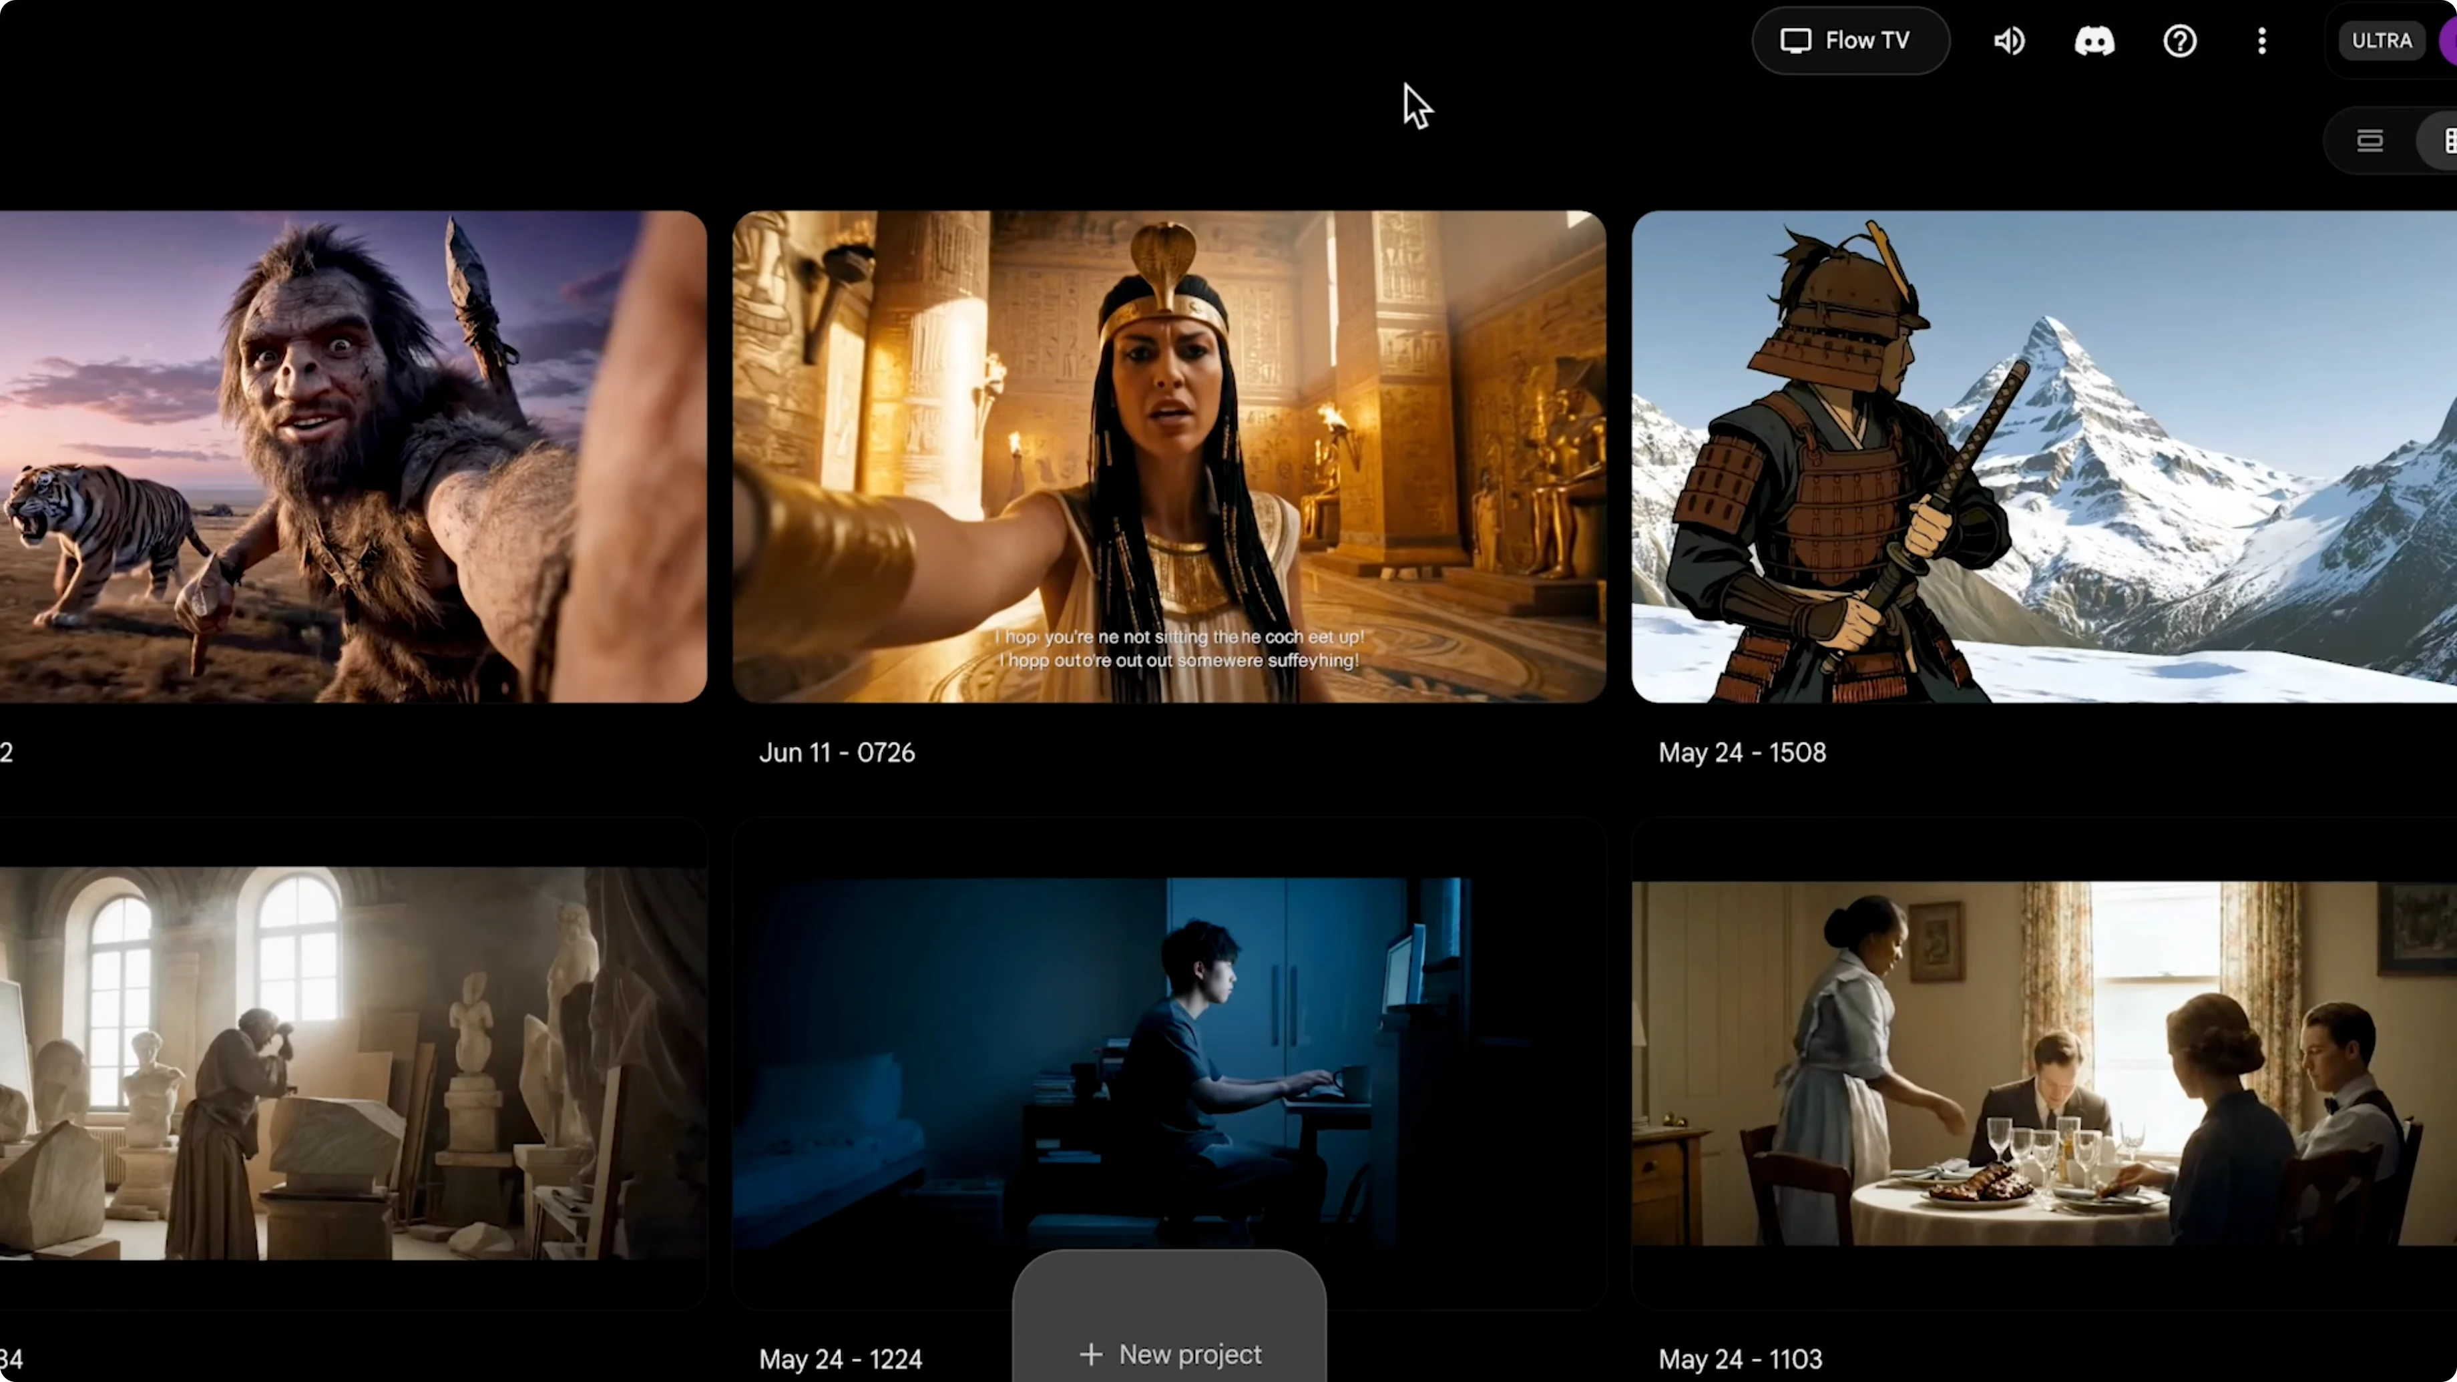Open the help question mark icon
Image resolution: width=2457 pixels, height=1382 pixels.
(2179, 41)
